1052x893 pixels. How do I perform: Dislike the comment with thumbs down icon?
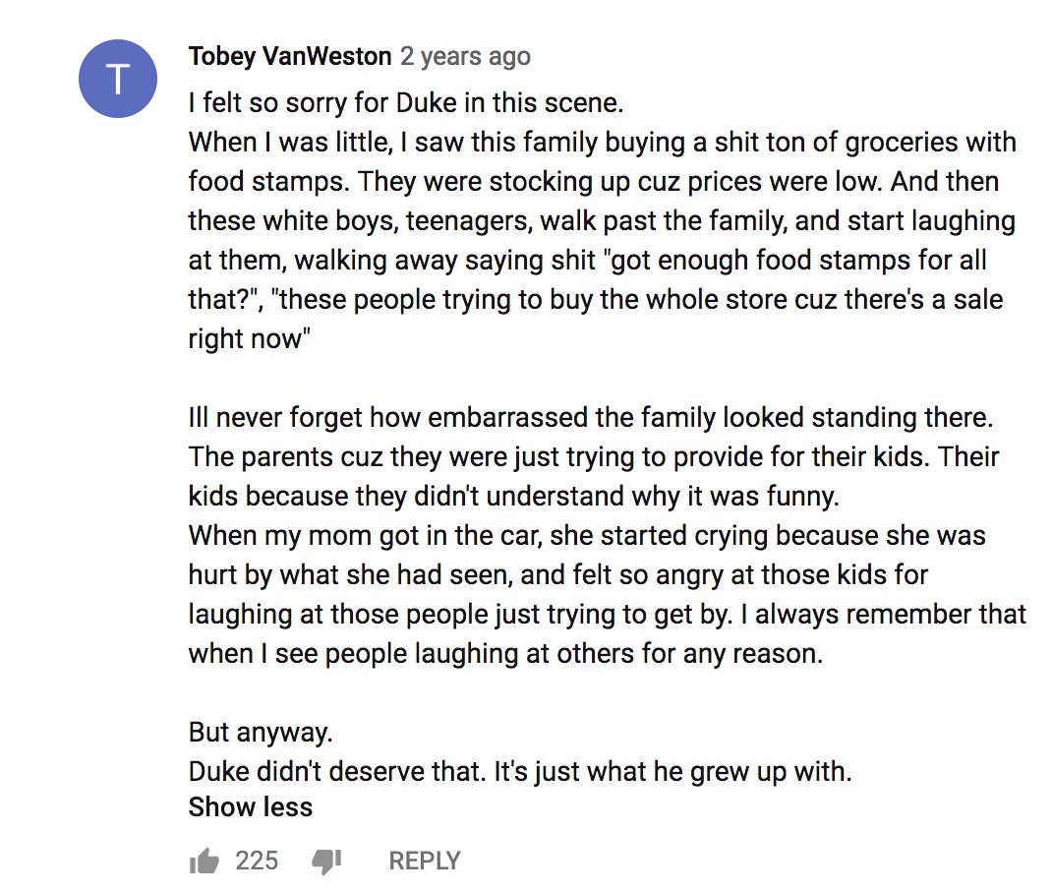(326, 862)
